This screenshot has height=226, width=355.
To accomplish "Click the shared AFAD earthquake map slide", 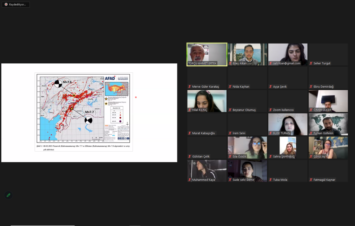I will [x=89, y=112].
